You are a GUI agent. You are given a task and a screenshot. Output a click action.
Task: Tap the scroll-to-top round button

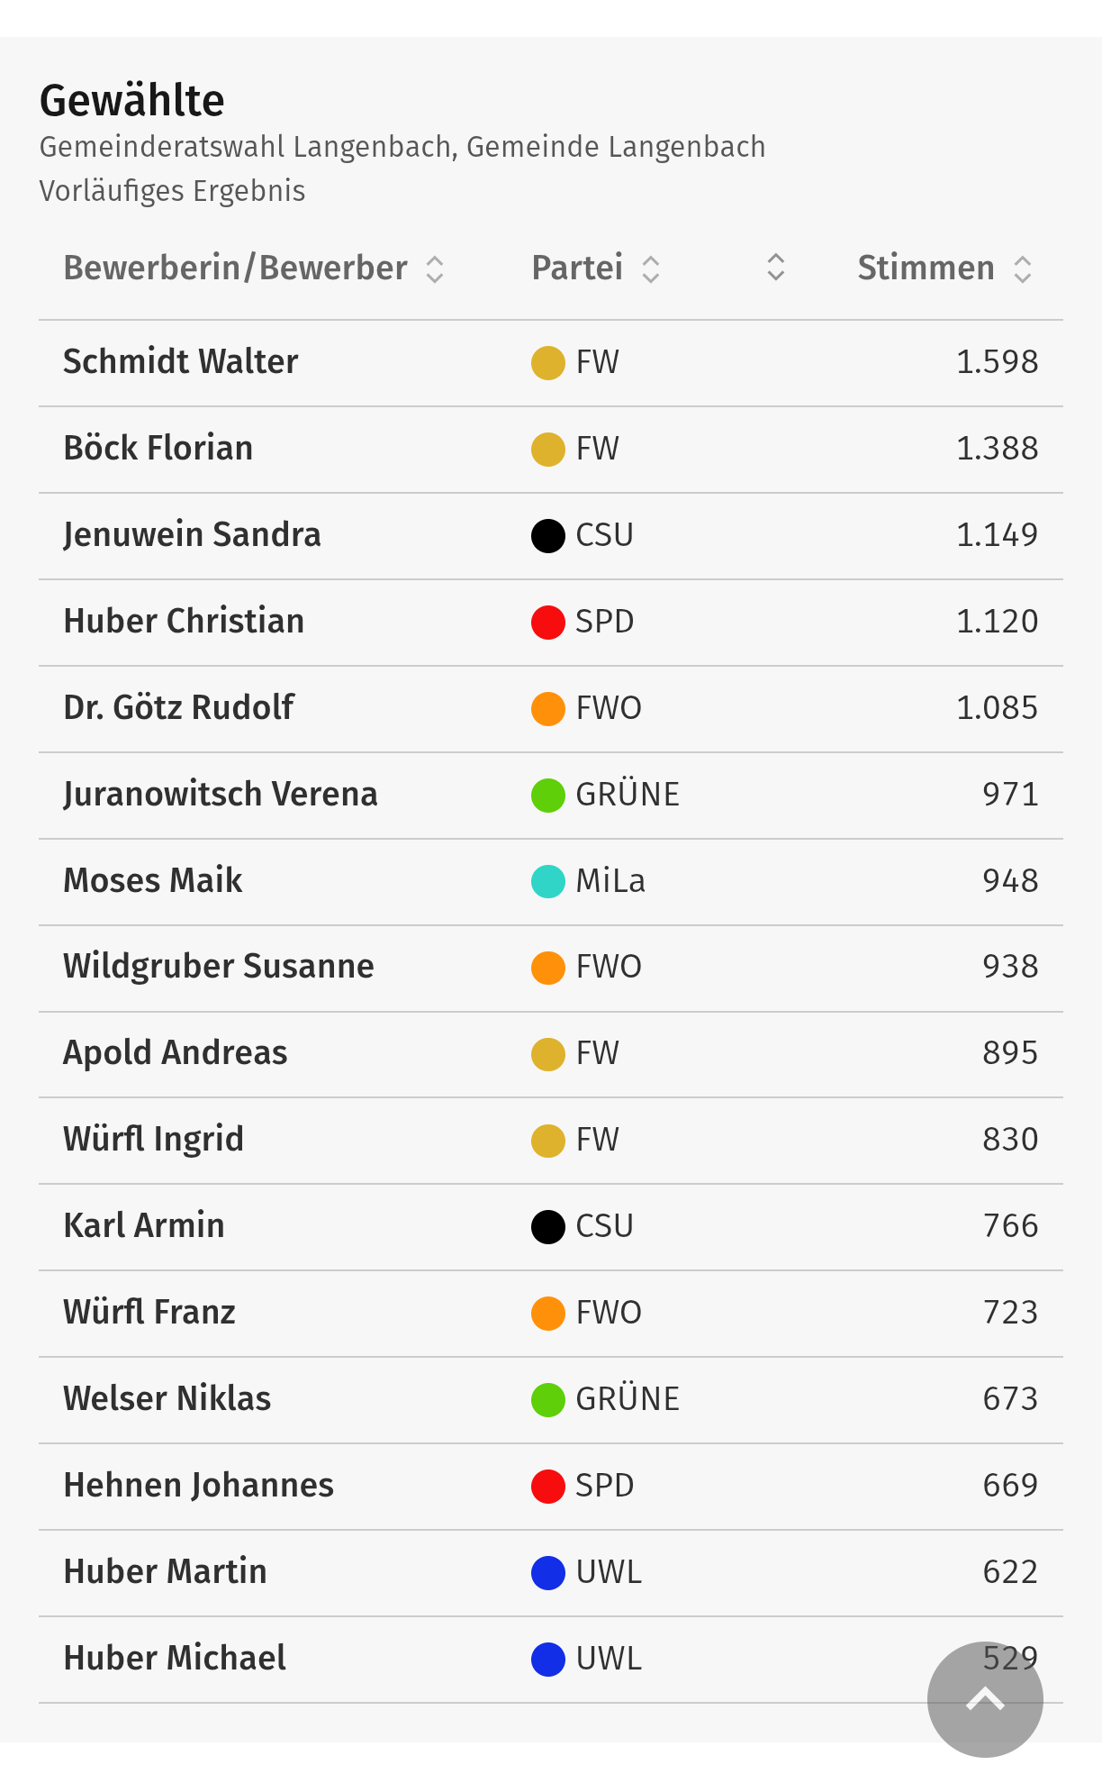pos(984,1699)
